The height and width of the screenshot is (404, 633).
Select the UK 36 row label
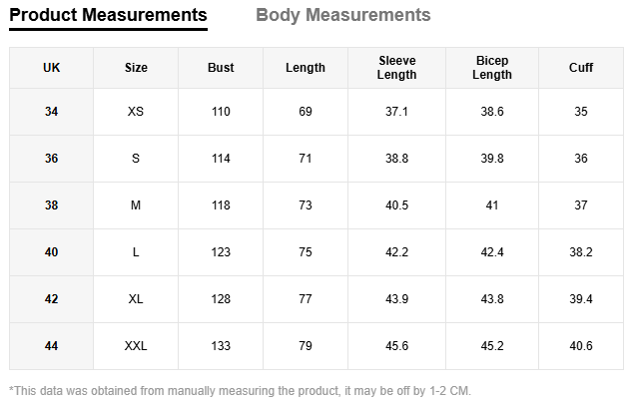[x=52, y=159]
